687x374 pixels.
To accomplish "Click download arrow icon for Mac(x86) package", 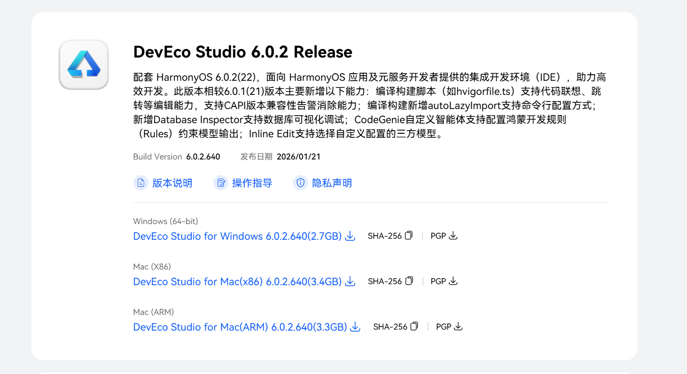I will click(x=350, y=281).
